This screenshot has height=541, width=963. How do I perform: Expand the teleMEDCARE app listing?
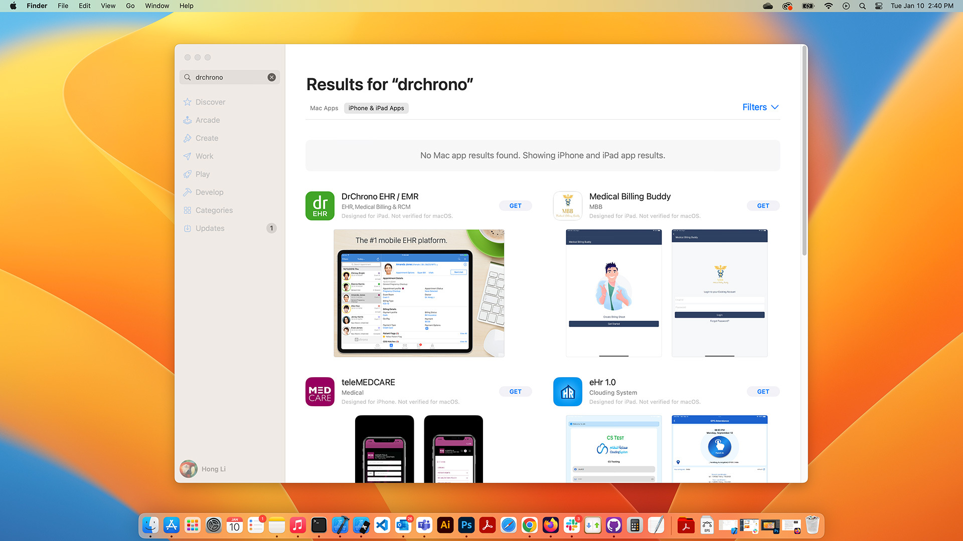tap(369, 382)
